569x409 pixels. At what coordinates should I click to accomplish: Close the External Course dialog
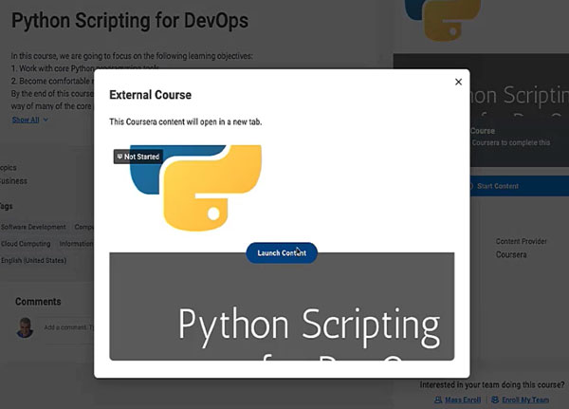(458, 83)
